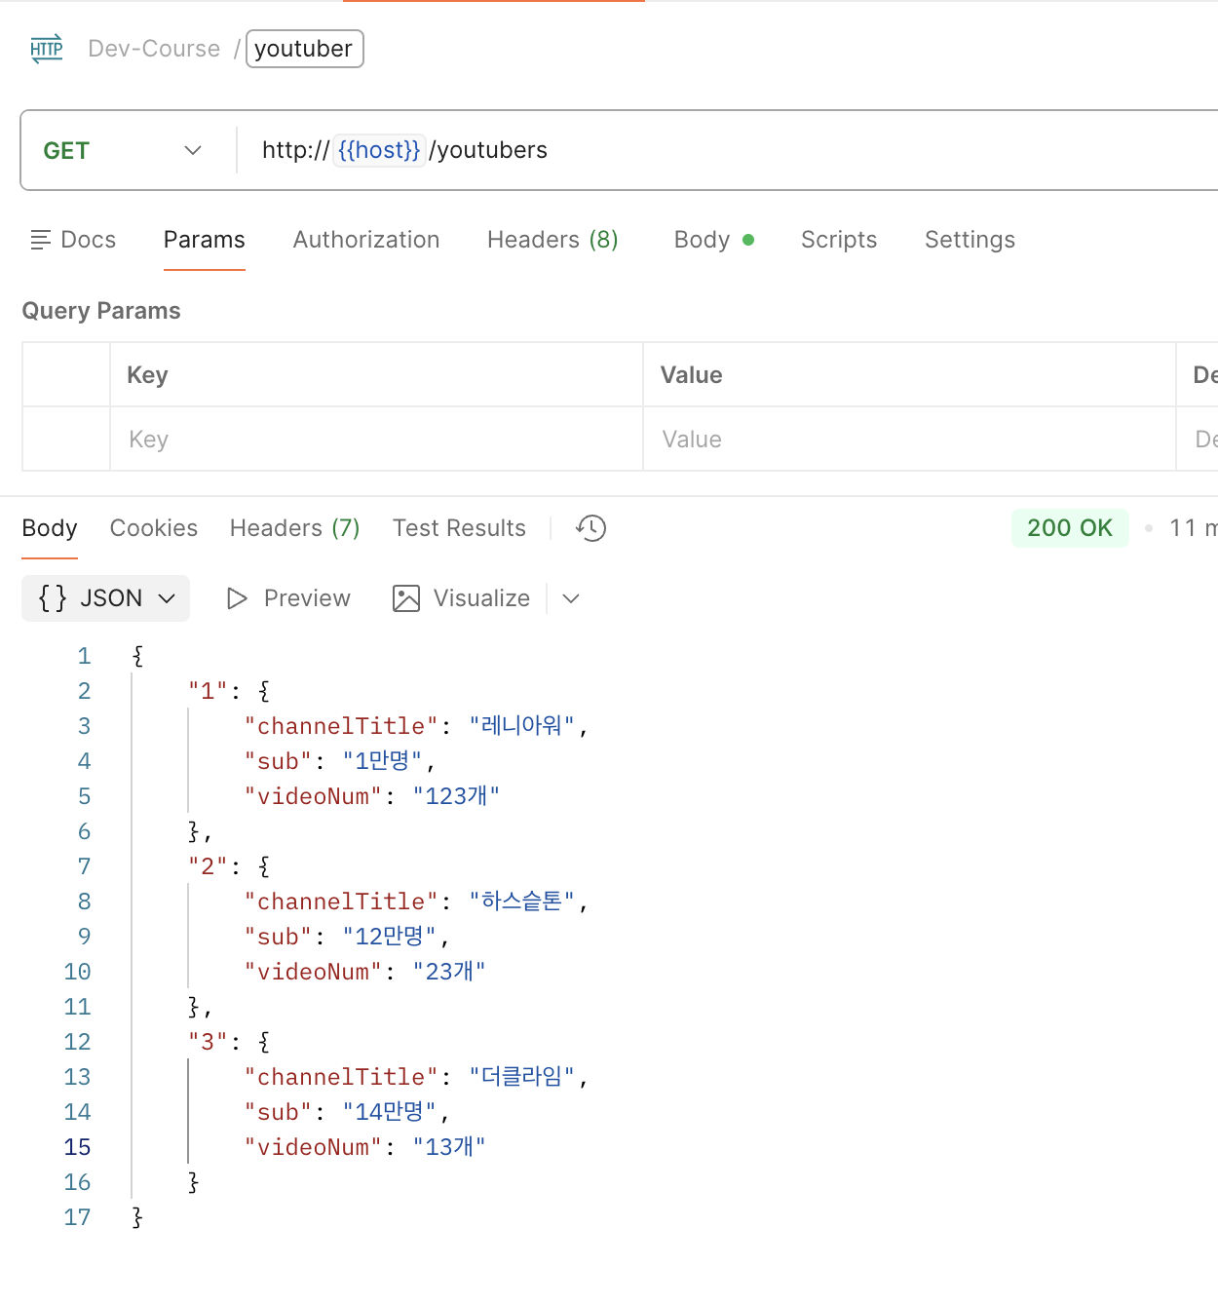
Task: View the Test Results tab
Action: [459, 528]
